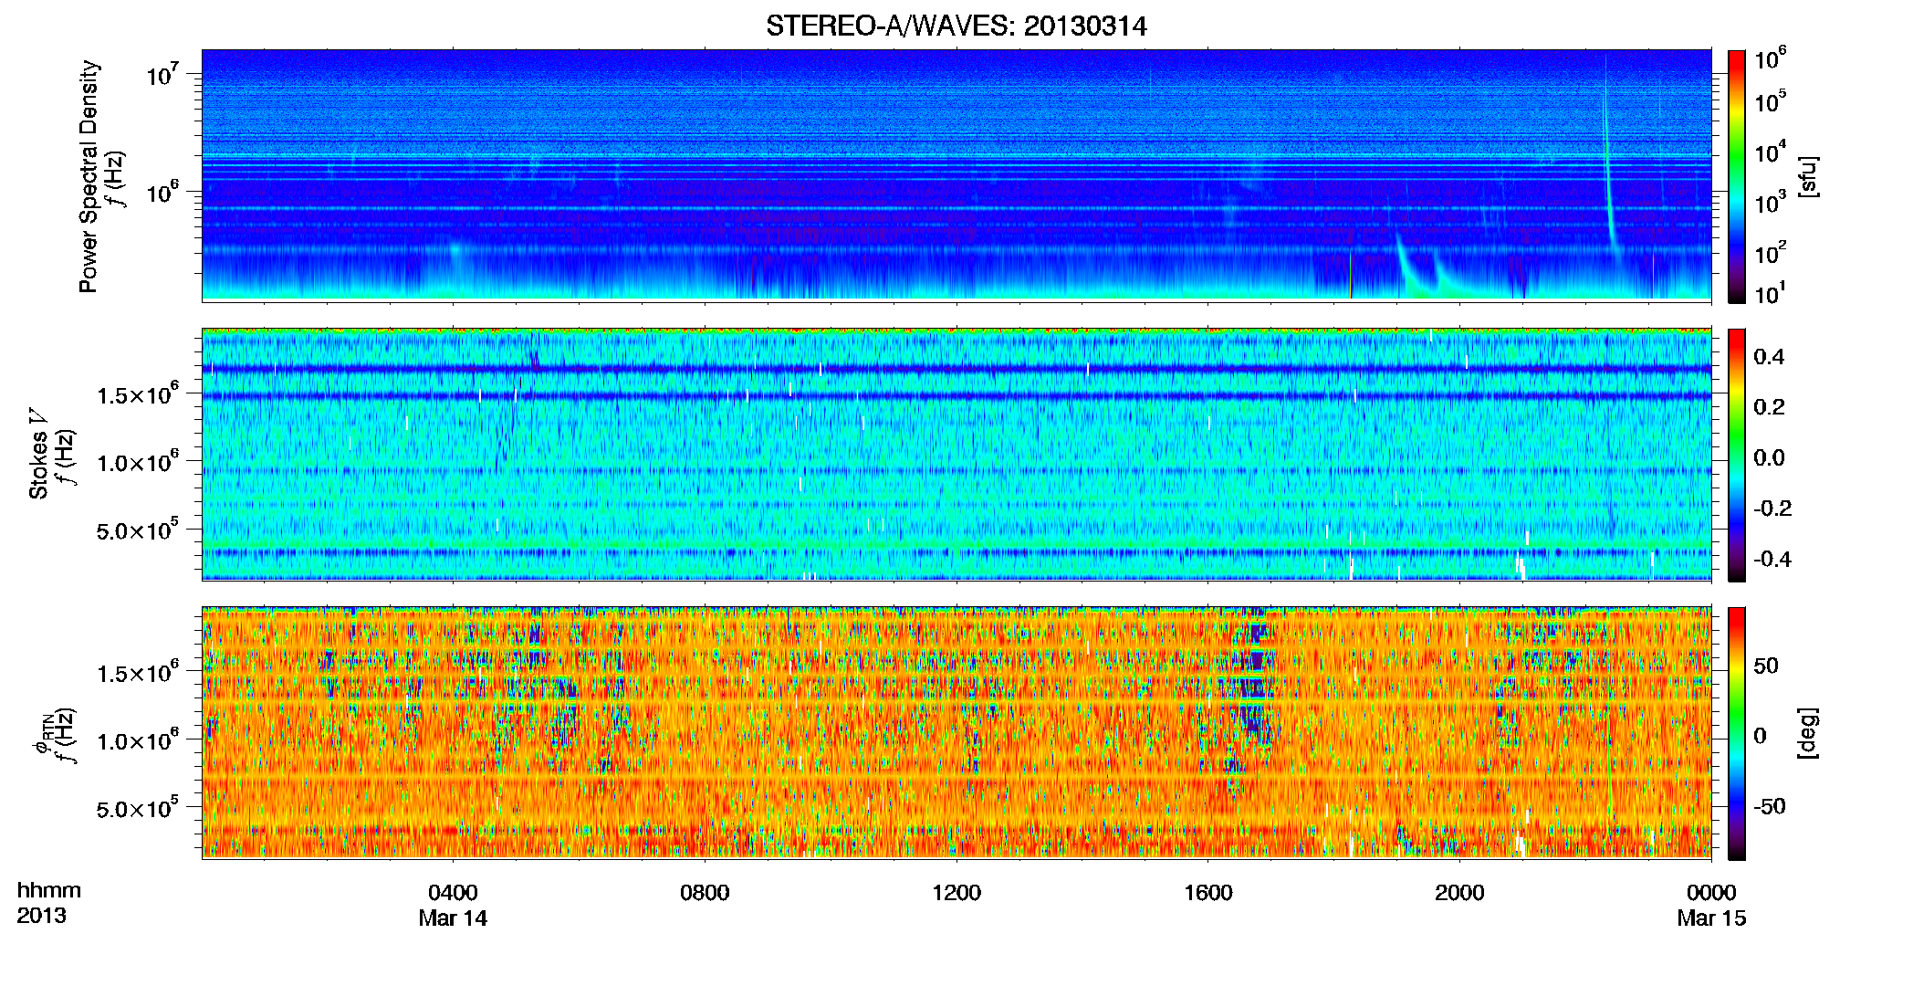Image resolution: width=1913 pixels, height=986 pixels.
Task: Click the 0400 time axis label
Action: pyautogui.click(x=453, y=892)
